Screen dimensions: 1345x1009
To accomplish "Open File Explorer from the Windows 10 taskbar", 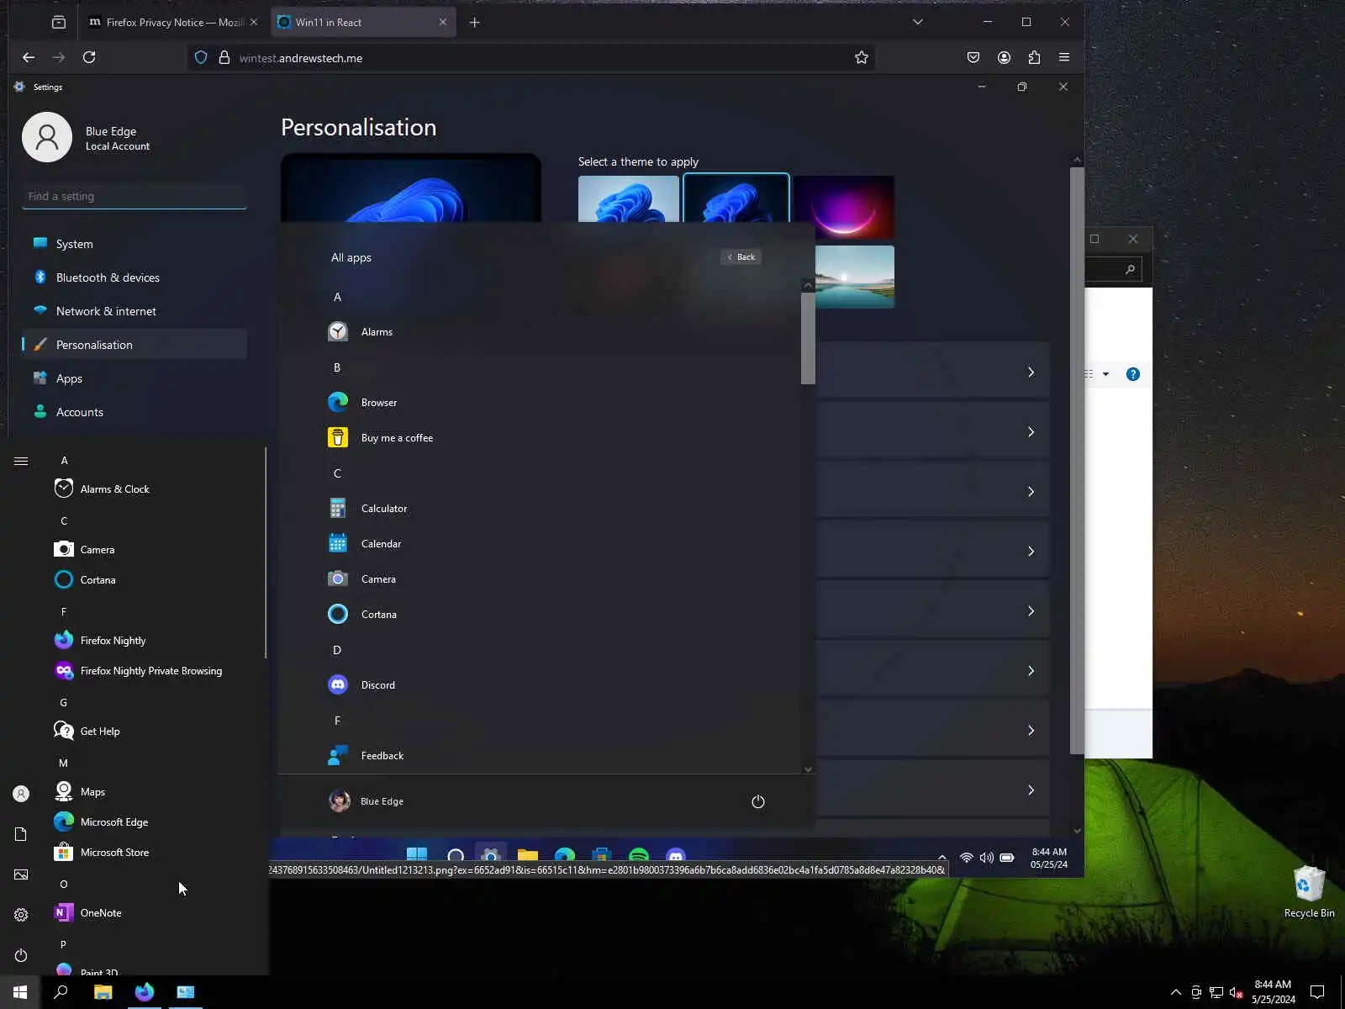I will pyautogui.click(x=103, y=992).
